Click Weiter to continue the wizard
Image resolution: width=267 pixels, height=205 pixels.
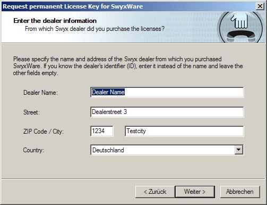195,192
